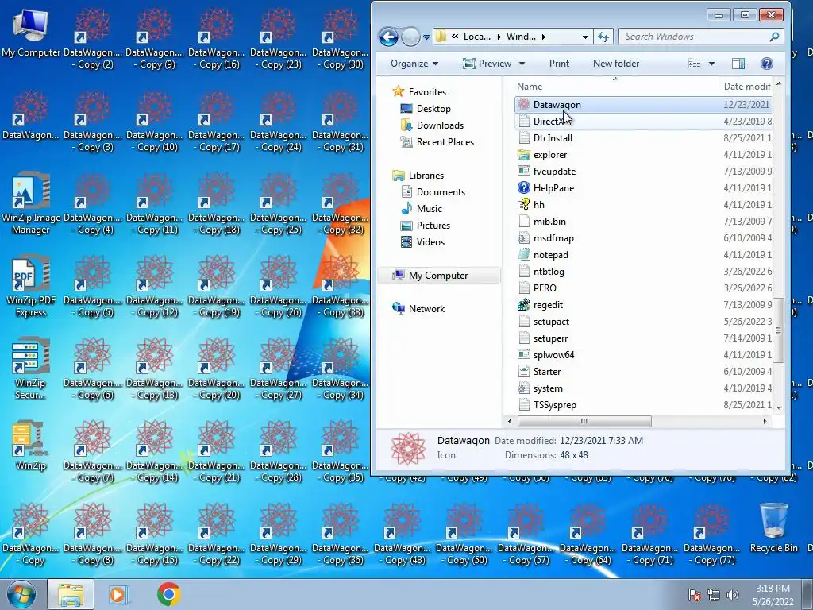Screen dimensions: 813x610
Task: Select the regedit file
Action: tap(643, 305)
